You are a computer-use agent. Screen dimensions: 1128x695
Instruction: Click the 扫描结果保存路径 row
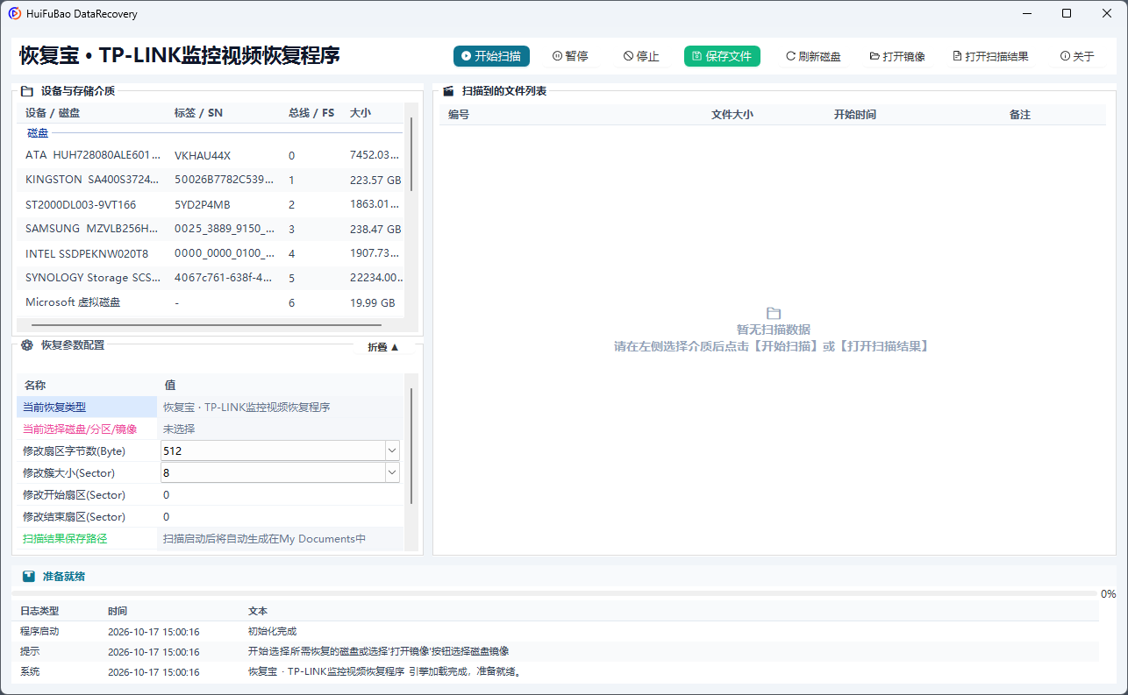coord(211,538)
